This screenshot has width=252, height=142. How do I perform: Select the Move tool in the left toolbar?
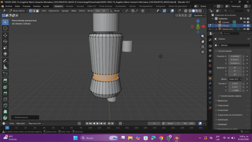(x=5, y=35)
